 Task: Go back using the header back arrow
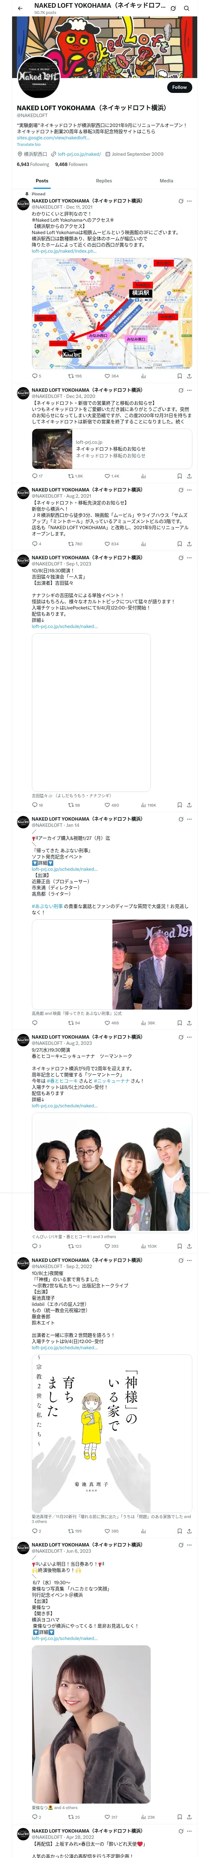click(x=20, y=8)
